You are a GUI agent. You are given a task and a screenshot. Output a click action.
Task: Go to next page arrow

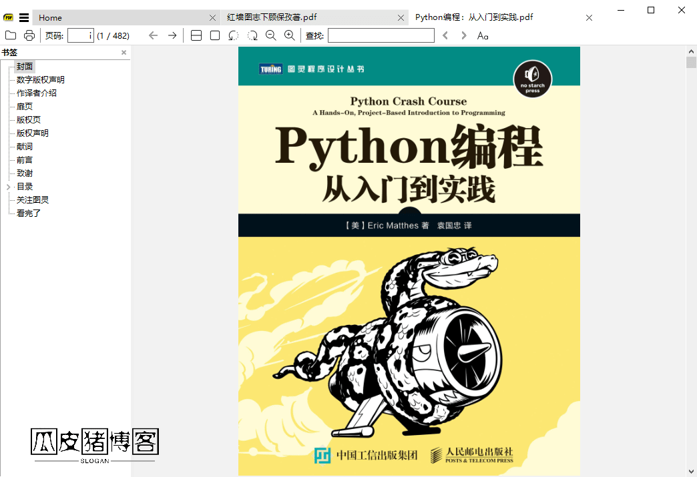click(x=172, y=35)
